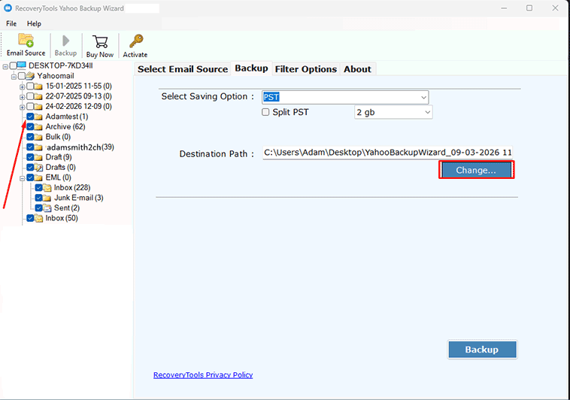Click the folder icon beside 22-07-2025 09-13
Image resolution: width=570 pixels, height=400 pixels.
[x=38, y=96]
